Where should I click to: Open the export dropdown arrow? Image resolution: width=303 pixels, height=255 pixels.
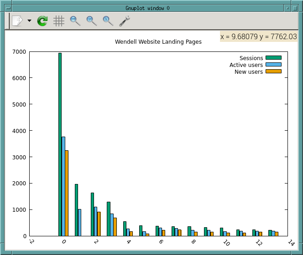[29, 20]
